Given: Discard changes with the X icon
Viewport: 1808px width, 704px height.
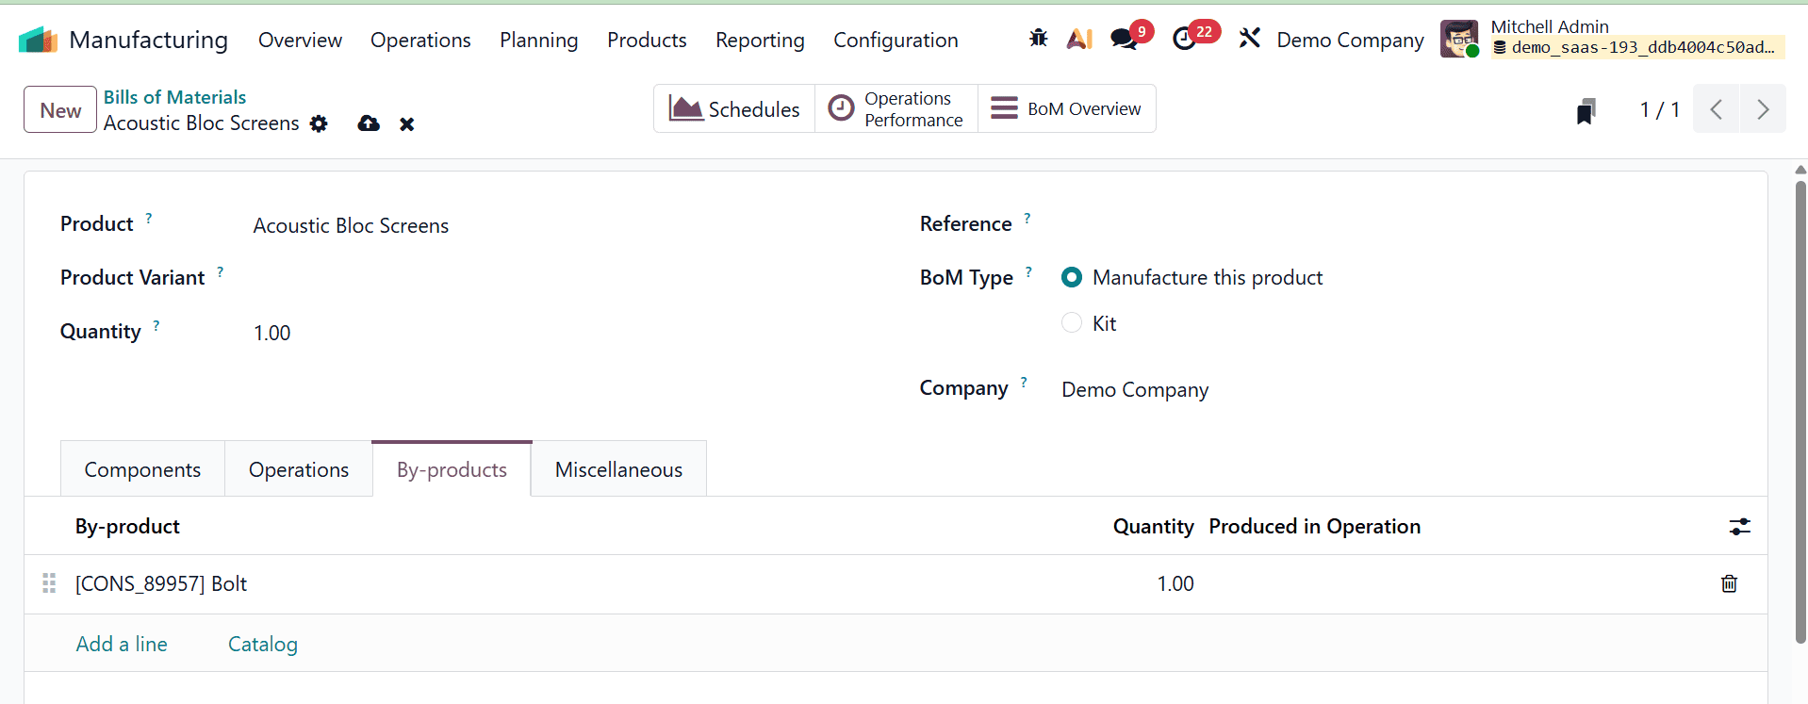Looking at the screenshot, I should click(406, 124).
